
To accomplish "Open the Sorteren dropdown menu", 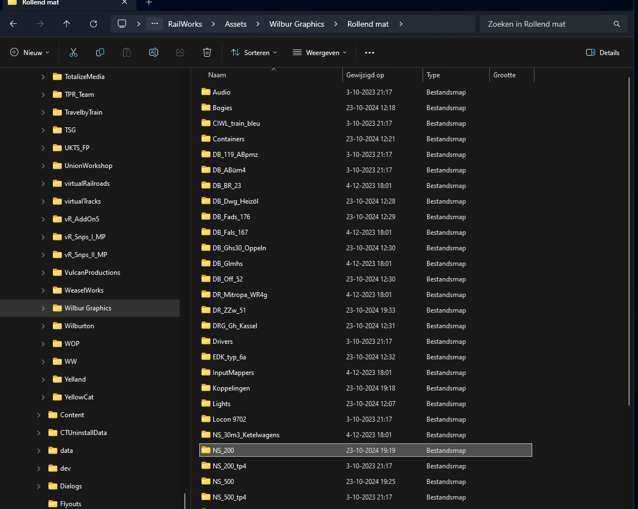I will 254,52.
